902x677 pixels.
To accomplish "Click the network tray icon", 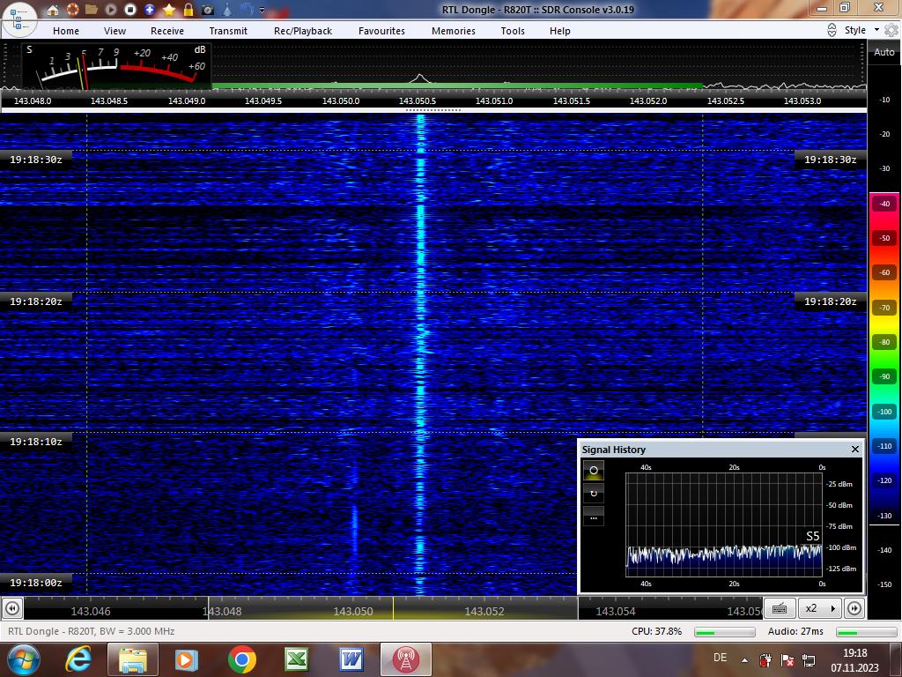I will [x=809, y=660].
